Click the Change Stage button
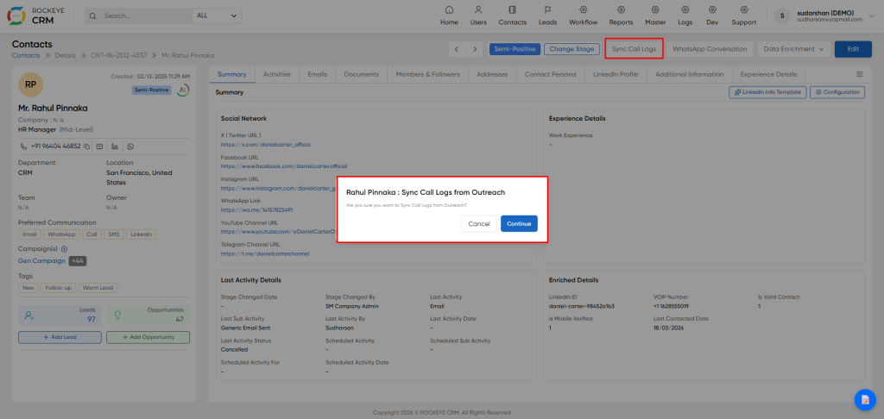 click(571, 49)
